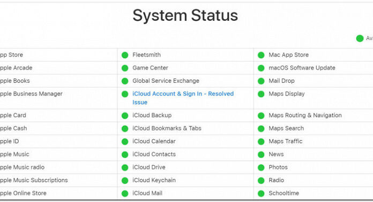Viewport: 373px width, 202px height.
Task: Click the green dot next to Maps Search
Action: tap(261, 128)
